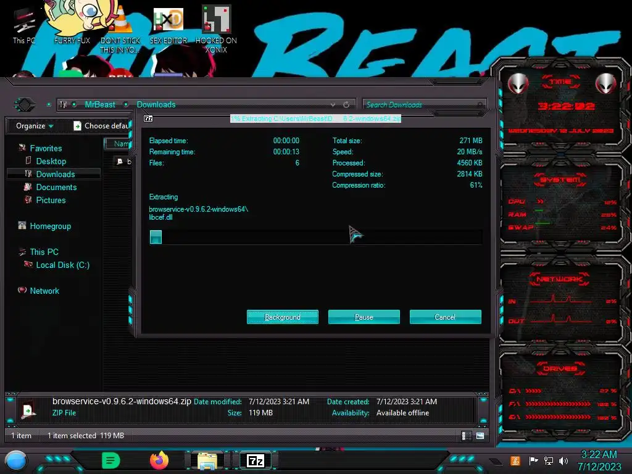Click the orange tray notification icon
Image resolution: width=632 pixels, height=474 pixels.
point(515,460)
